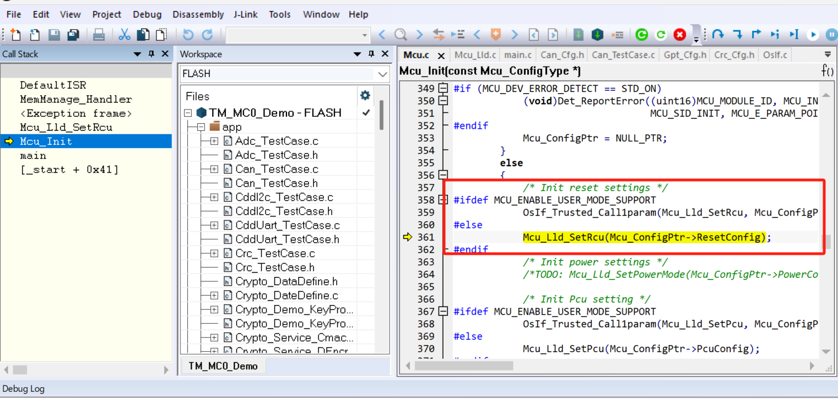Click the Go To line icon
This screenshot has height=399, width=838.
point(457,35)
